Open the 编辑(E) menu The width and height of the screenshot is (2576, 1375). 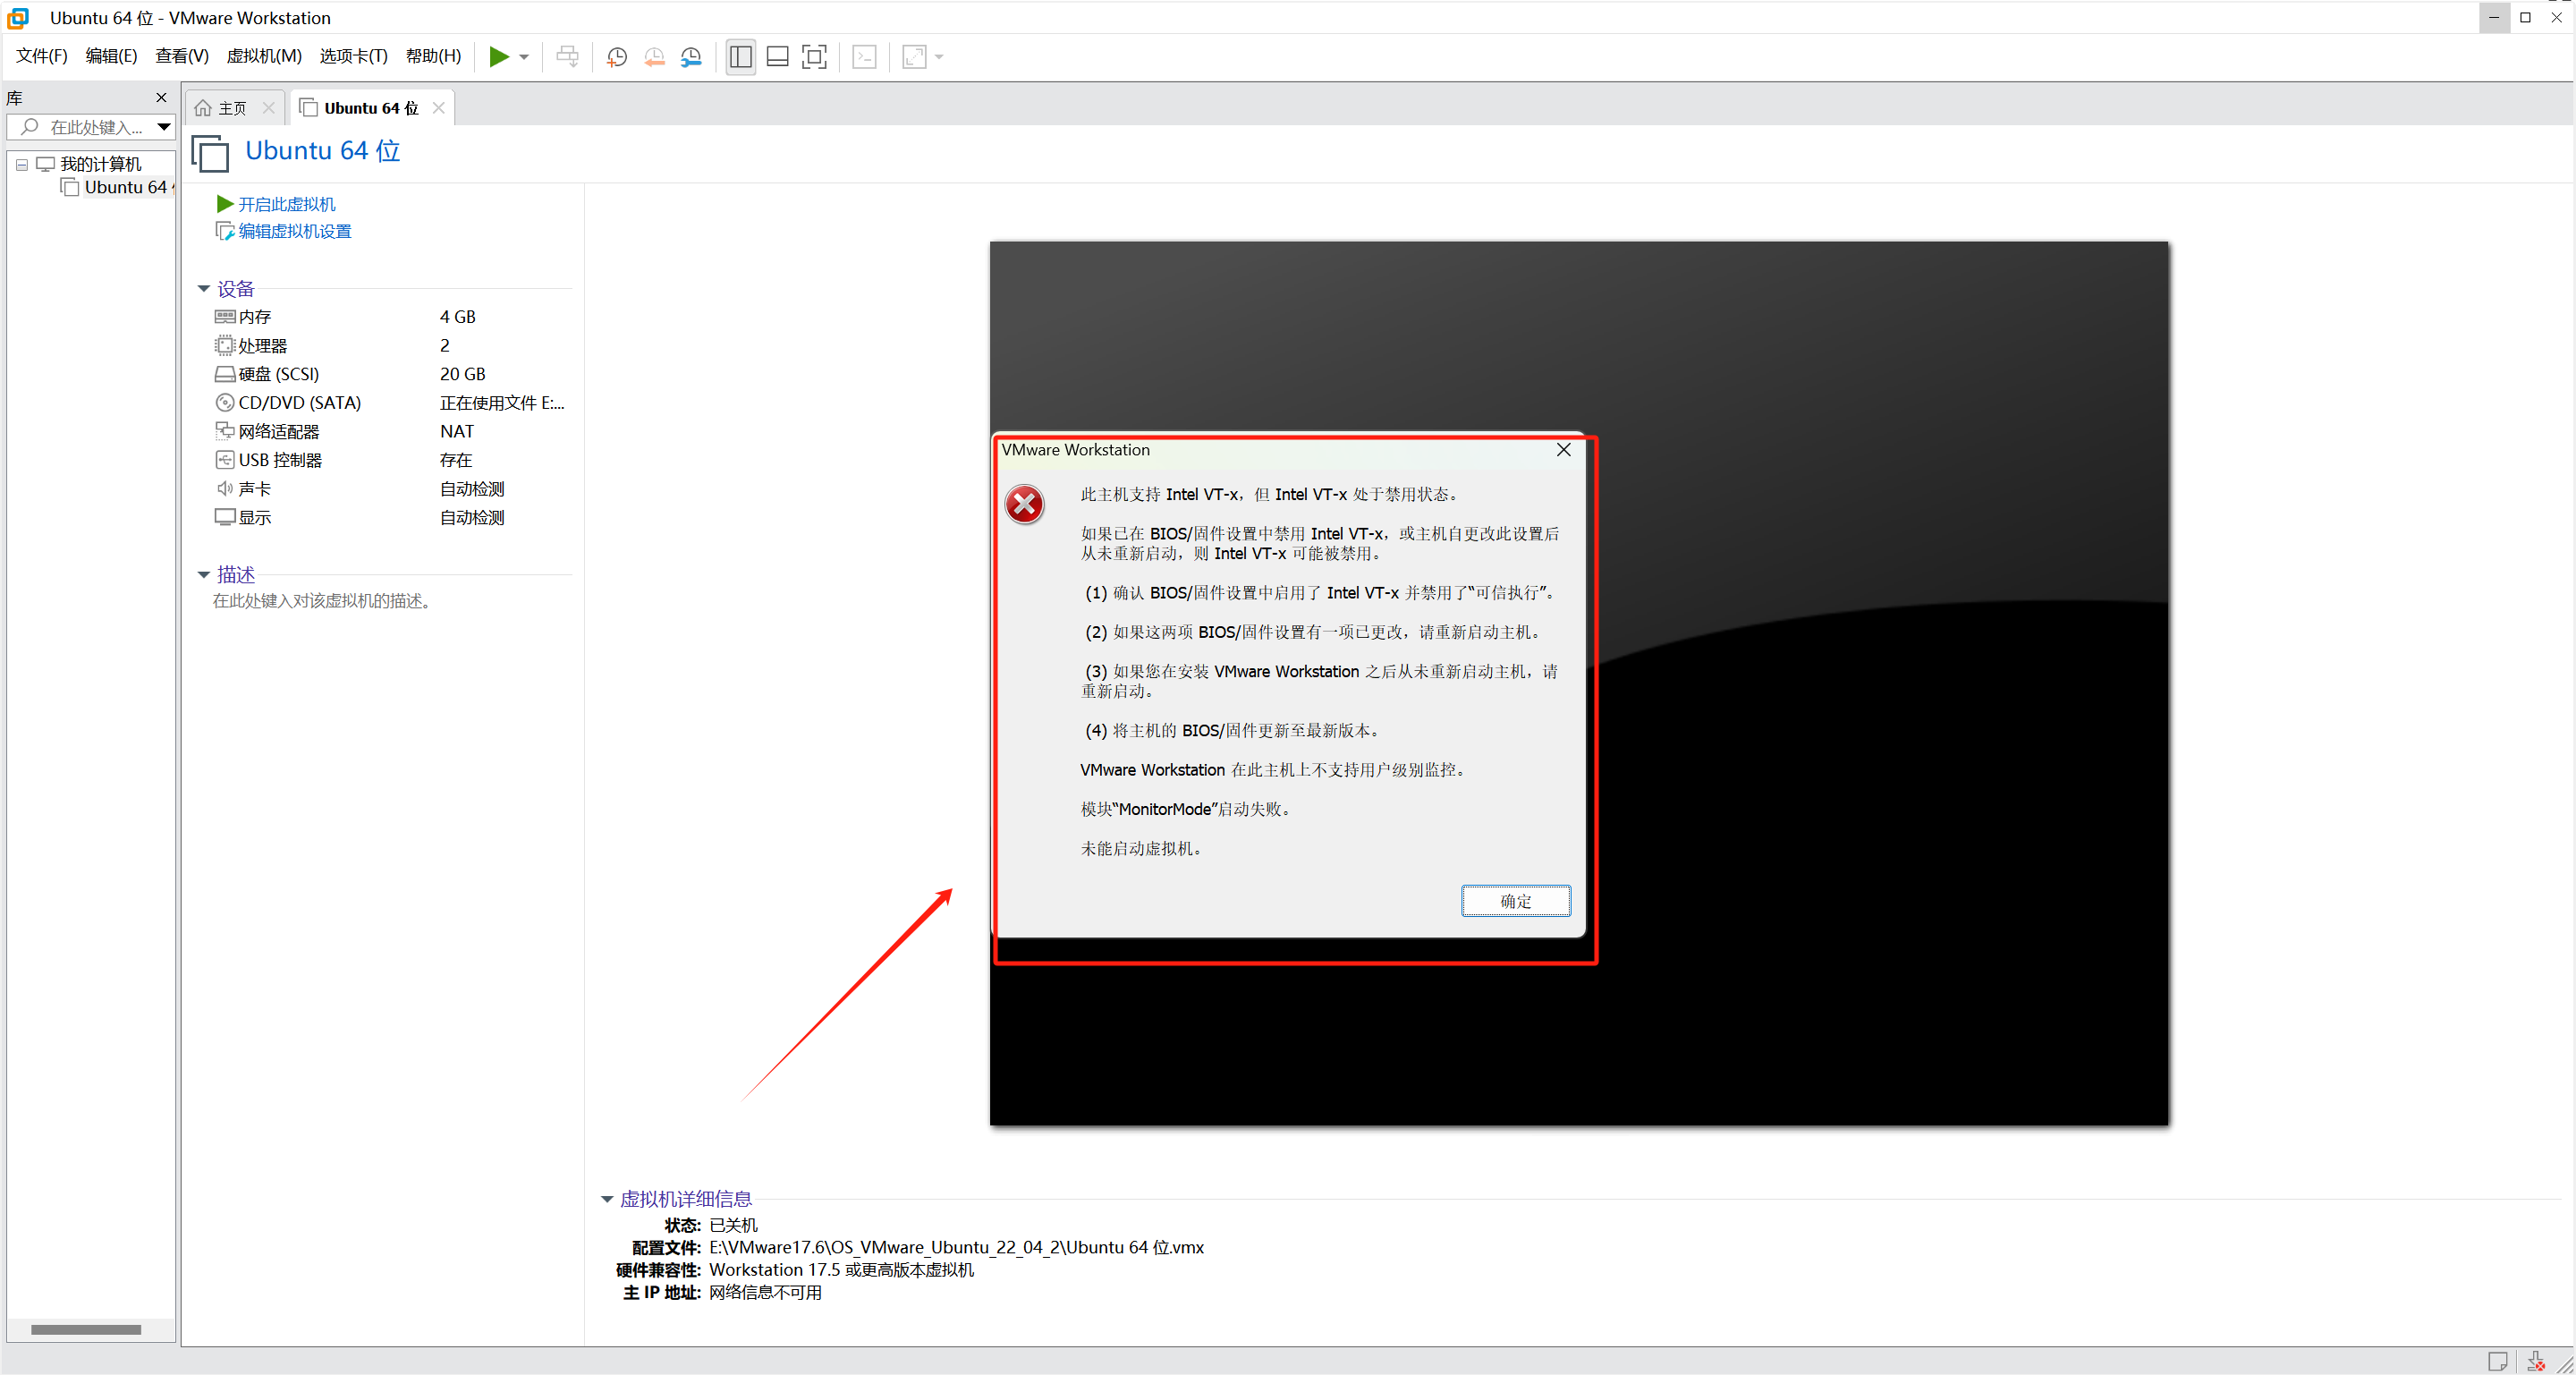tap(111, 56)
